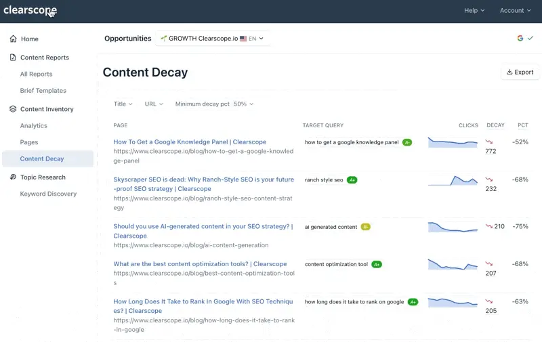
Task: Click the Export button
Action: point(520,72)
